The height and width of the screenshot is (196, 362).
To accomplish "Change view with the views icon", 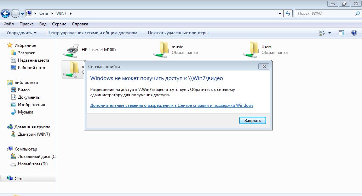I will 322,33.
